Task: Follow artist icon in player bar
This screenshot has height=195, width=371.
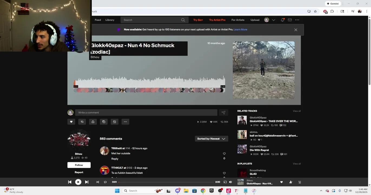Action: point(291,182)
